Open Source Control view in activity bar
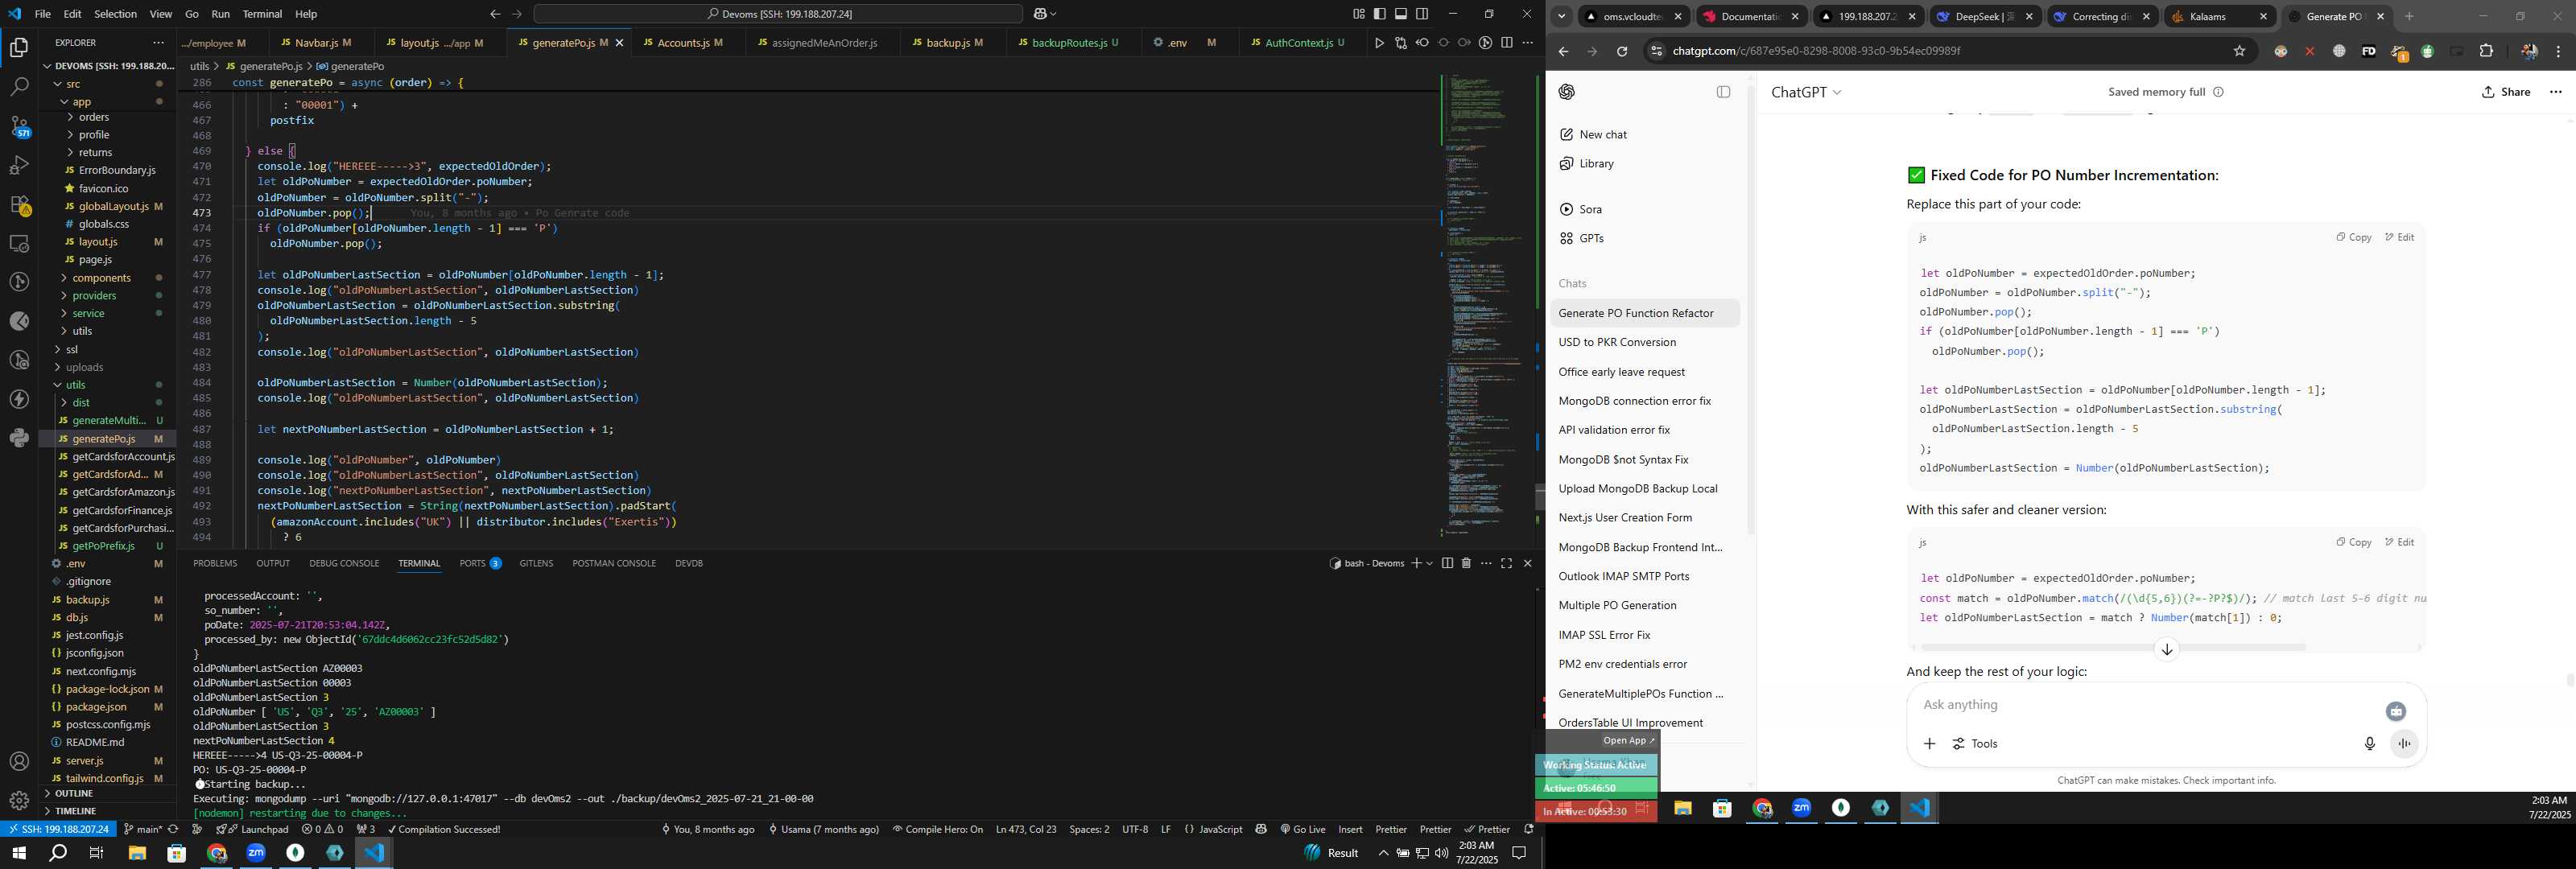Screen dimensions: 2576x869 [x=19, y=126]
